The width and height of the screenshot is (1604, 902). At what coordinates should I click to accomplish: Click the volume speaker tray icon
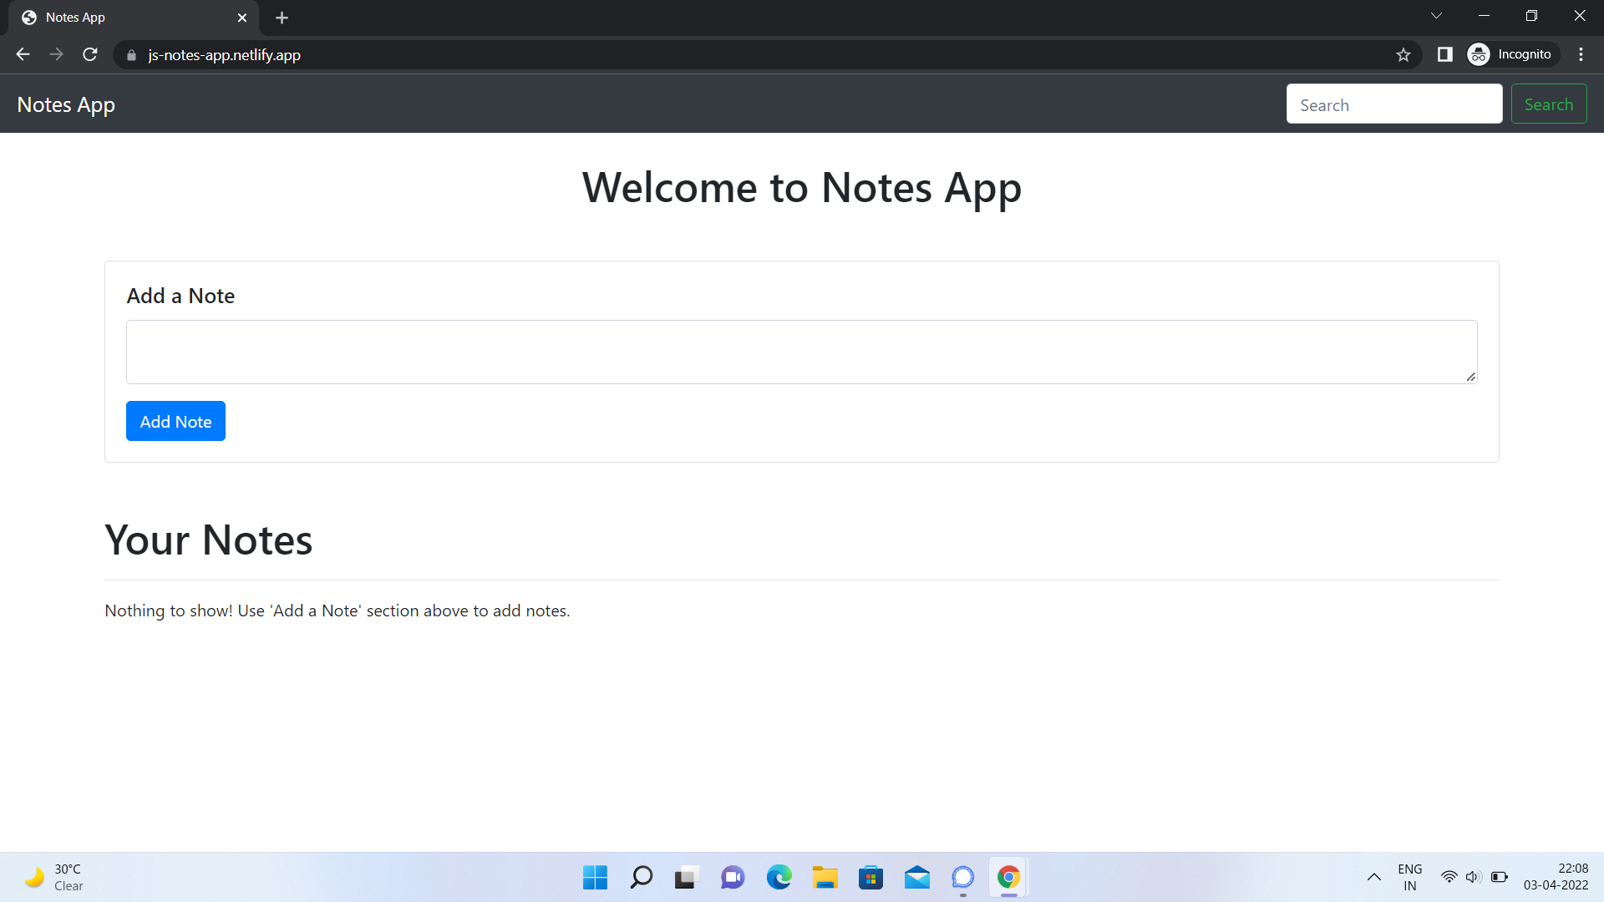[1473, 877]
